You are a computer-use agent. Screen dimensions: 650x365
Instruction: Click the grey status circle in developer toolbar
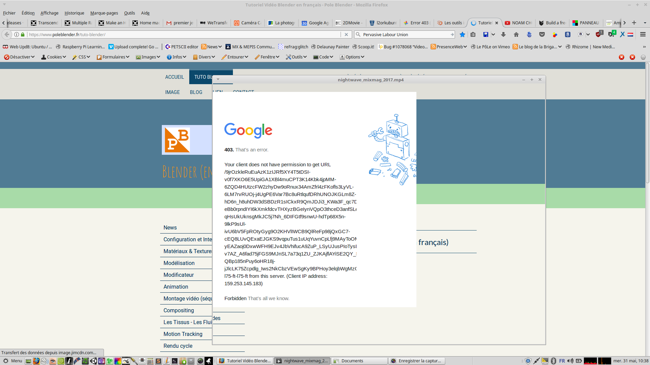tap(643, 57)
